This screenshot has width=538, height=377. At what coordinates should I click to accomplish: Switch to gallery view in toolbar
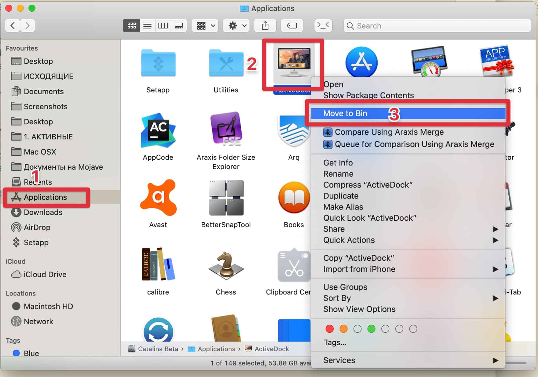(x=179, y=26)
